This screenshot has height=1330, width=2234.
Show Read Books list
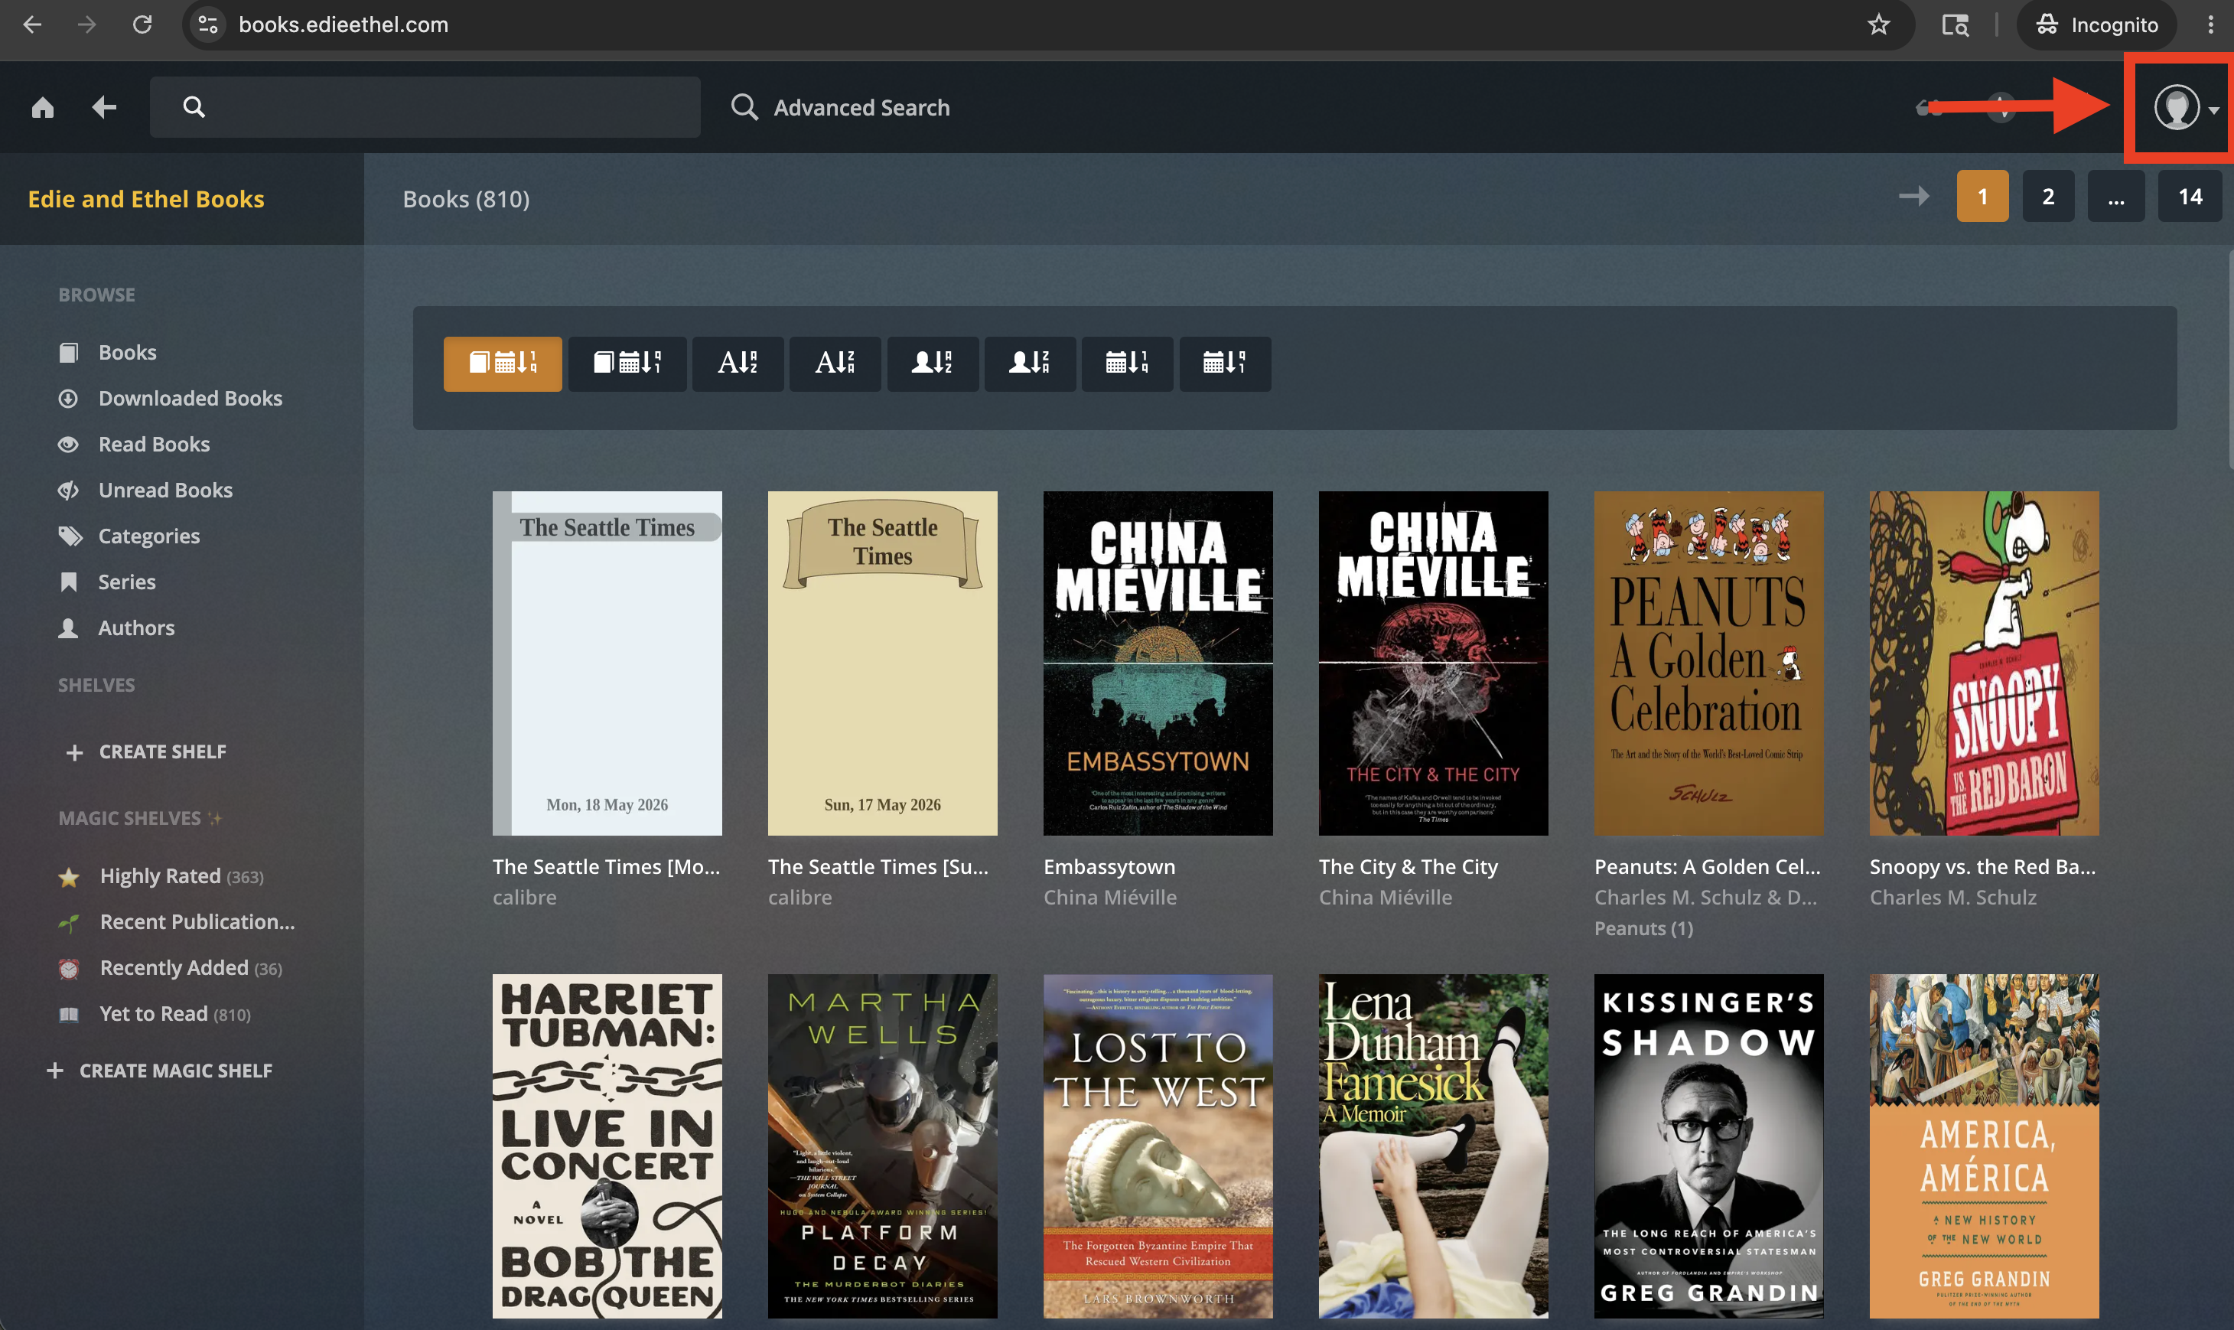135,445
